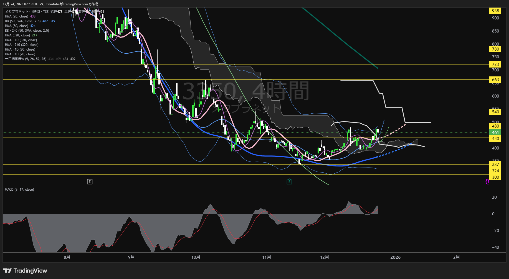Click the header text mentioning TradingView.com
This screenshot has width=509, height=279.
point(50,4)
